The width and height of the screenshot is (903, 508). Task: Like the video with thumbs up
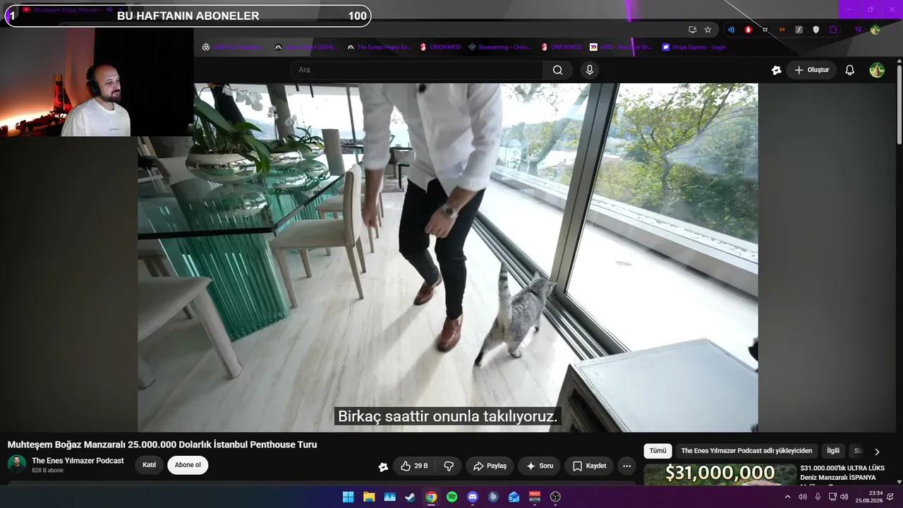414,466
